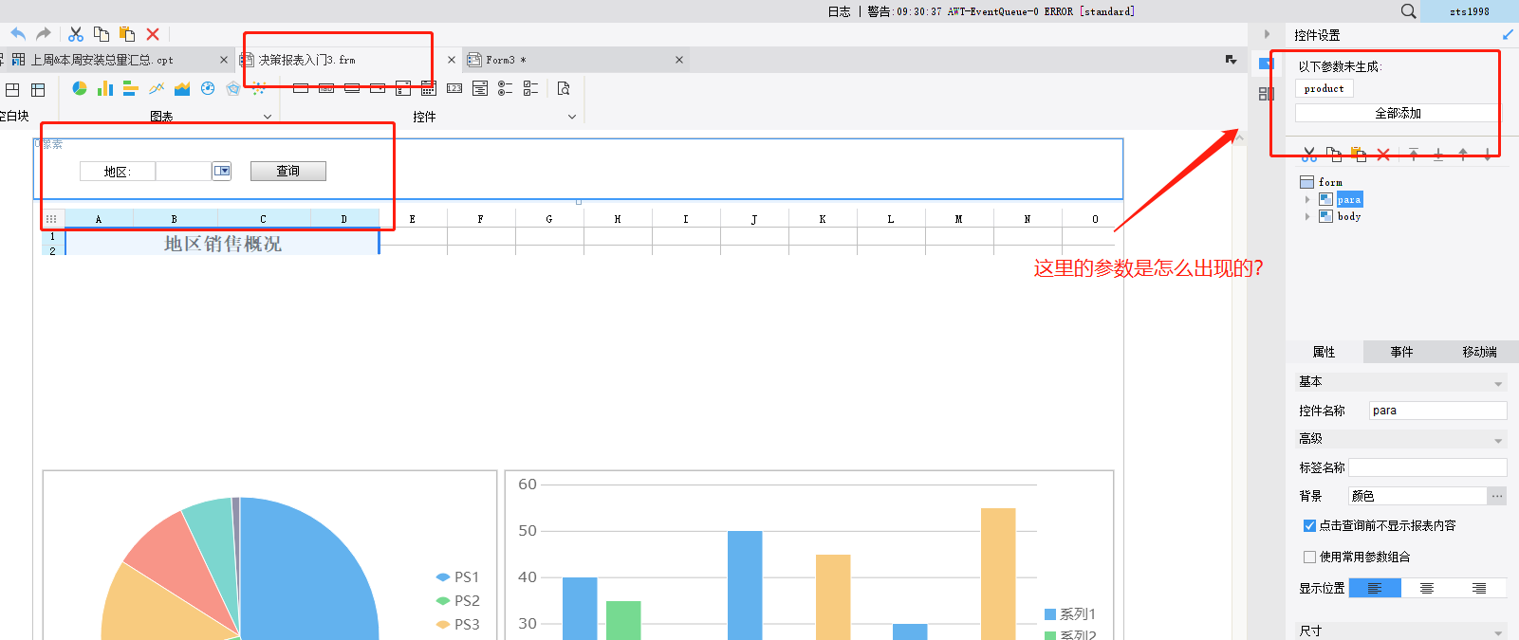Screen dimensions: 1519x640
Task: Open the 属性 properties tab
Action: coord(1324,352)
